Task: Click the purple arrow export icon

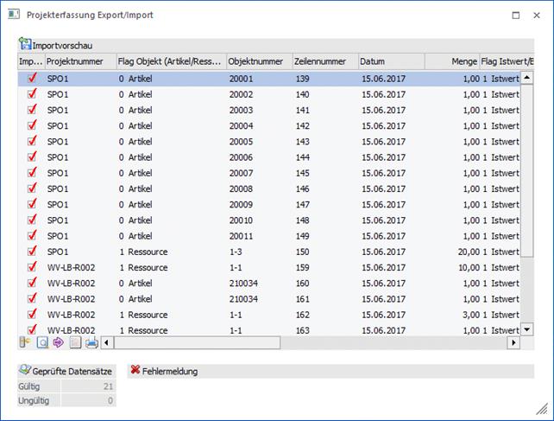Action: (58, 343)
